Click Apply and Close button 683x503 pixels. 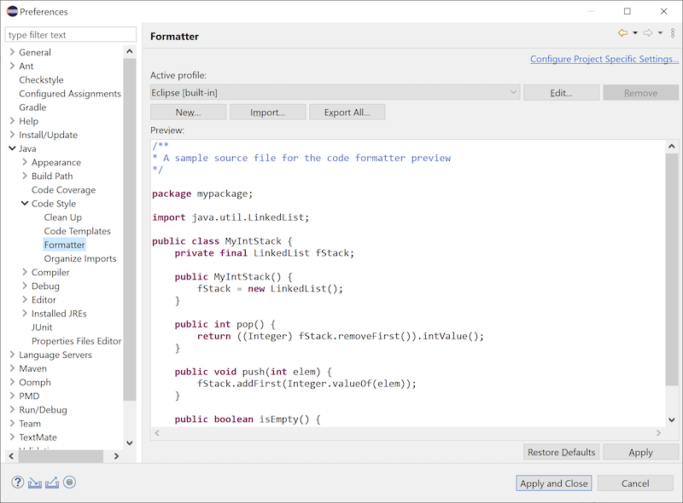(553, 483)
